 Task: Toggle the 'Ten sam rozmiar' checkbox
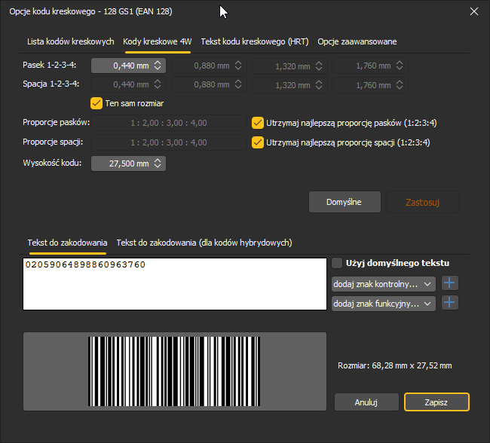click(96, 103)
